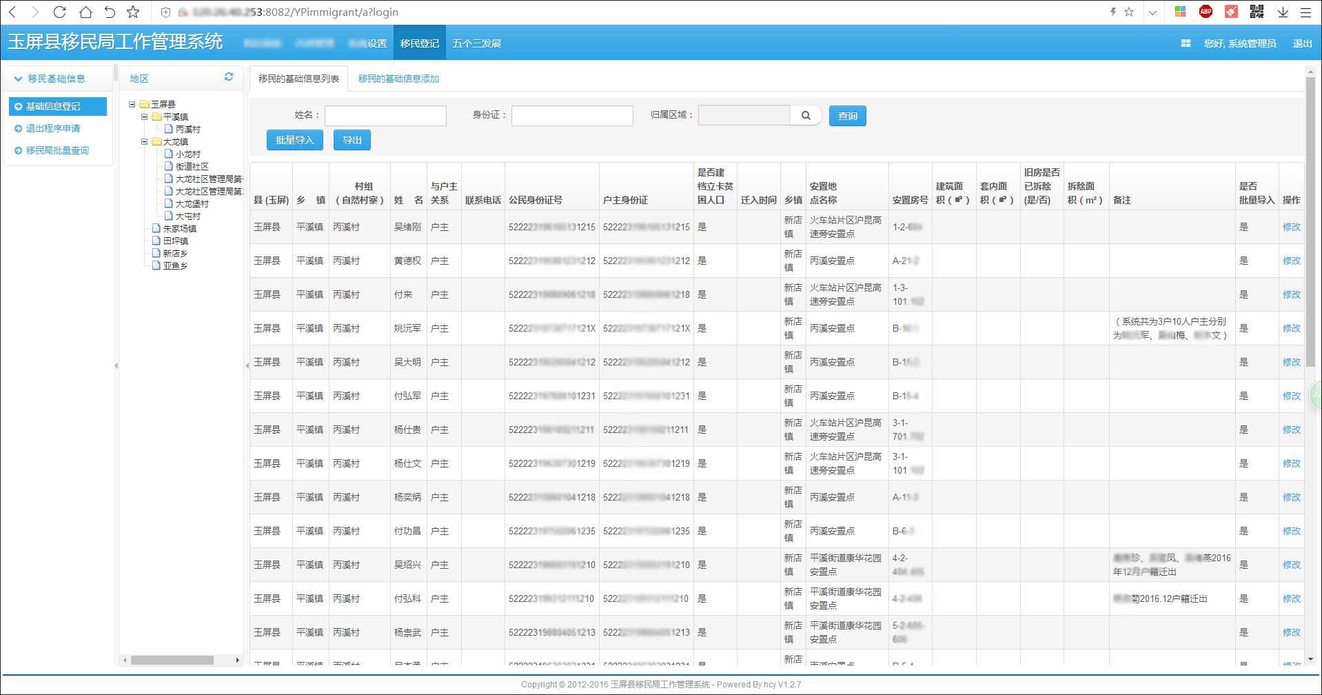This screenshot has height=695, width=1322.
Task: Collapse the region tree panel splitter arrow
Action: point(247,366)
